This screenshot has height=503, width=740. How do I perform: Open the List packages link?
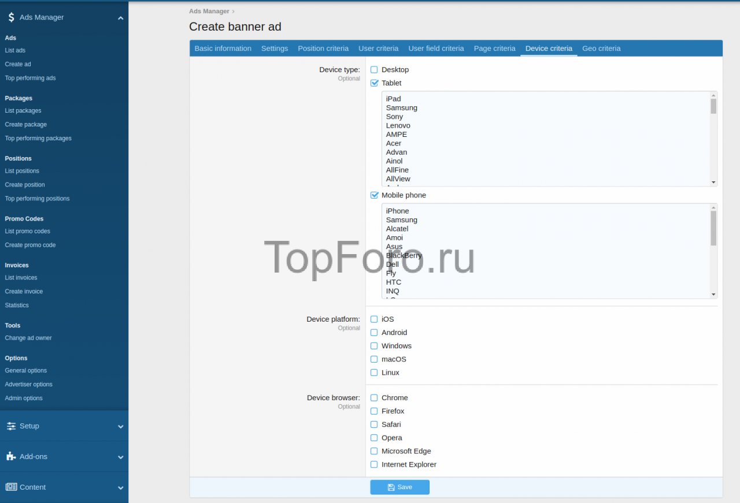click(x=23, y=110)
